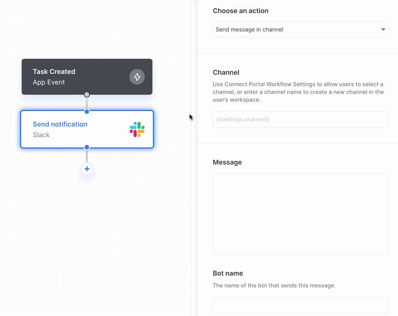Select the Task Created trigger node
Viewport: 398px width, 316px height.
click(x=74, y=77)
